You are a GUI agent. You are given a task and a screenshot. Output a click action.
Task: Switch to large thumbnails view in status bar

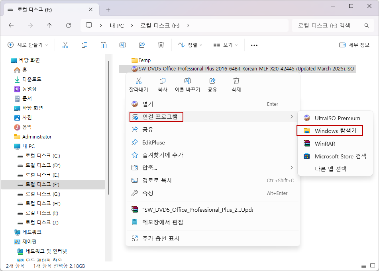[373, 266]
